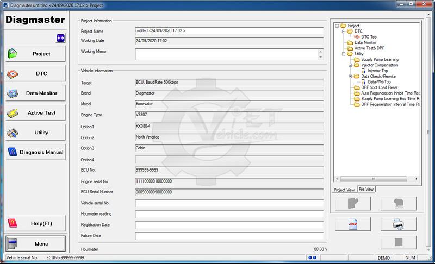Open the Project section from sidebar
The image size is (435, 264).
pyautogui.click(x=35, y=54)
